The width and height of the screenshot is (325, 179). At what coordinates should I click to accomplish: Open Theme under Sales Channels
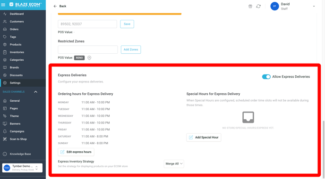pyautogui.click(x=14, y=116)
